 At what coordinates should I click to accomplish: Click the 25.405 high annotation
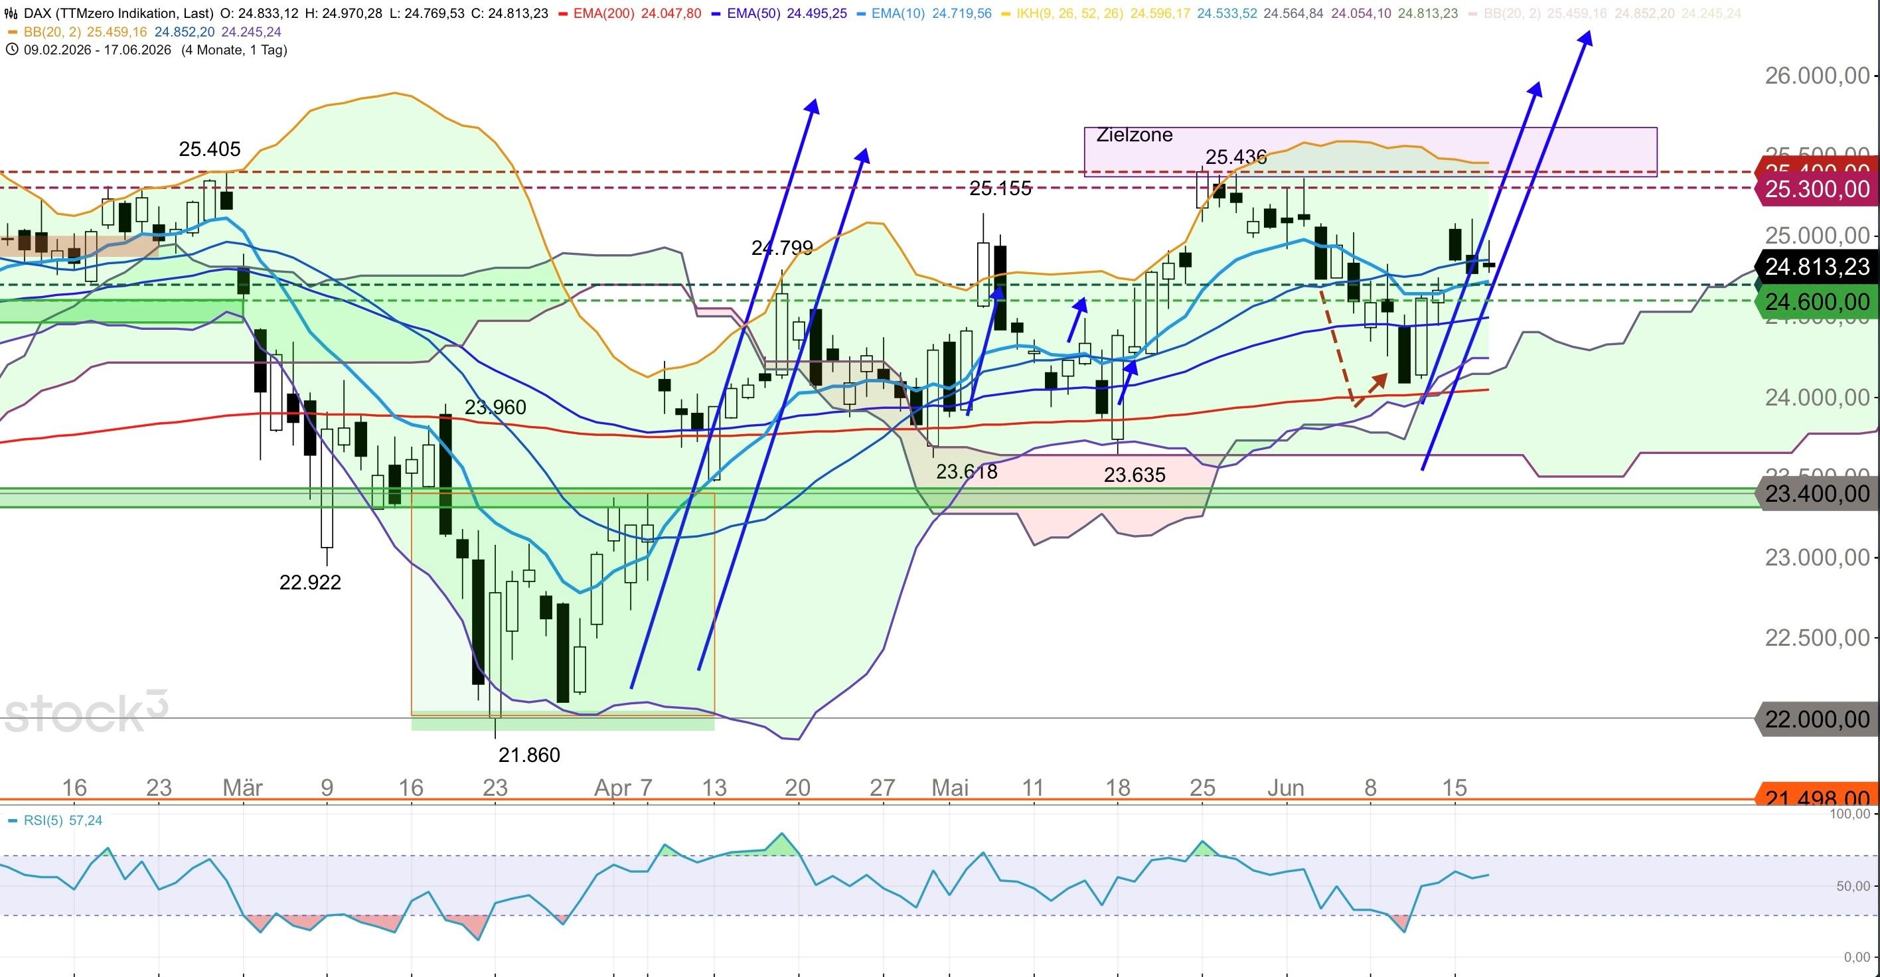click(210, 149)
